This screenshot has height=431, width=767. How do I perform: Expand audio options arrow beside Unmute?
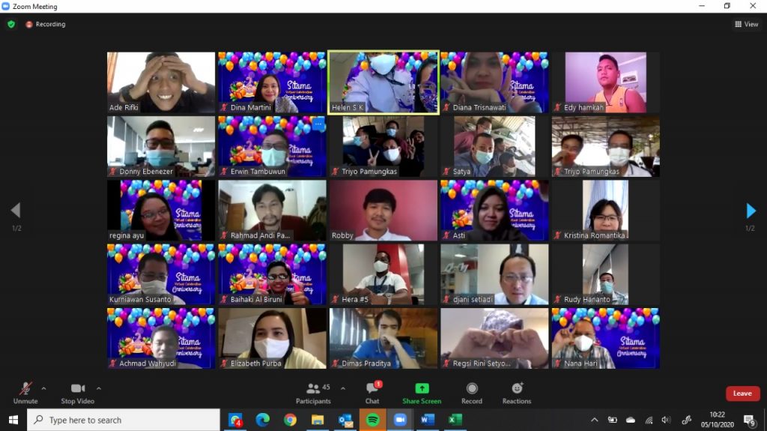point(43,388)
